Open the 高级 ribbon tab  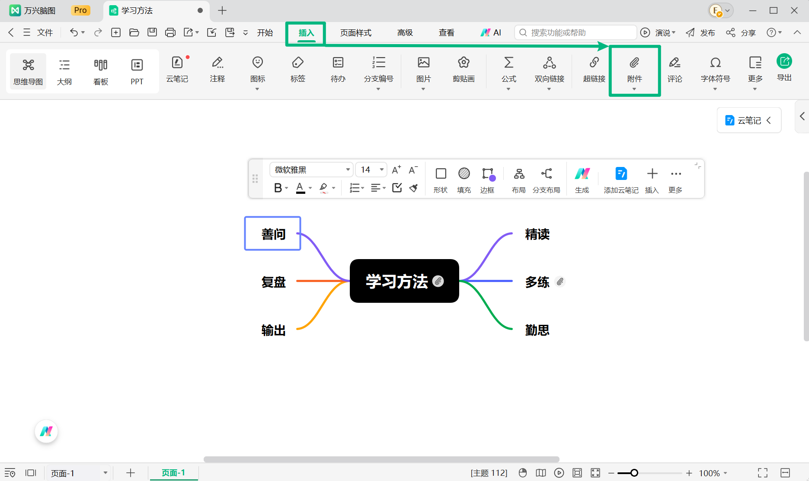click(405, 32)
